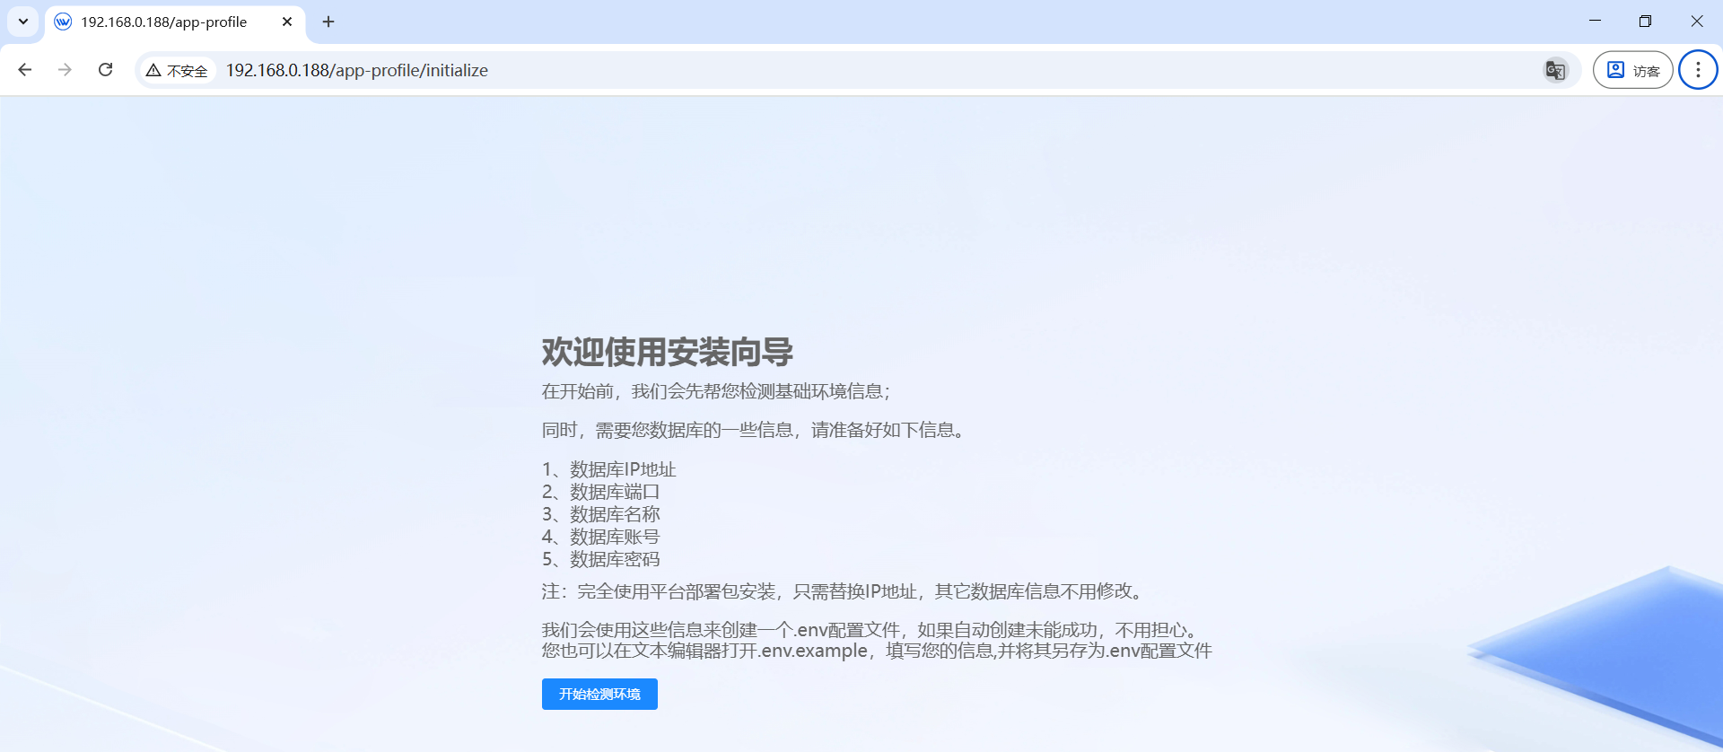
Task: Open the Chrome three-dot menu
Action: click(1698, 70)
